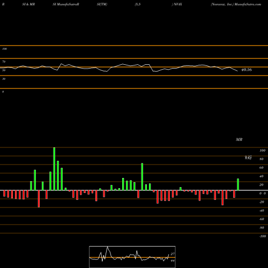Click the RSI axis label 50

(4, 70)
